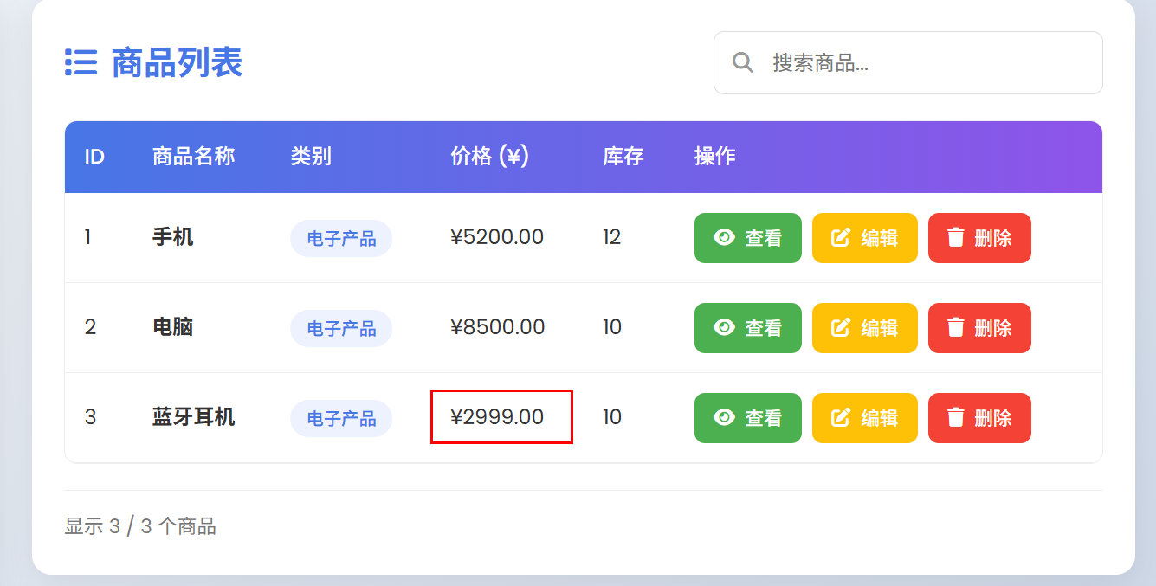
Task: Select the product name 手机
Action: tap(173, 237)
